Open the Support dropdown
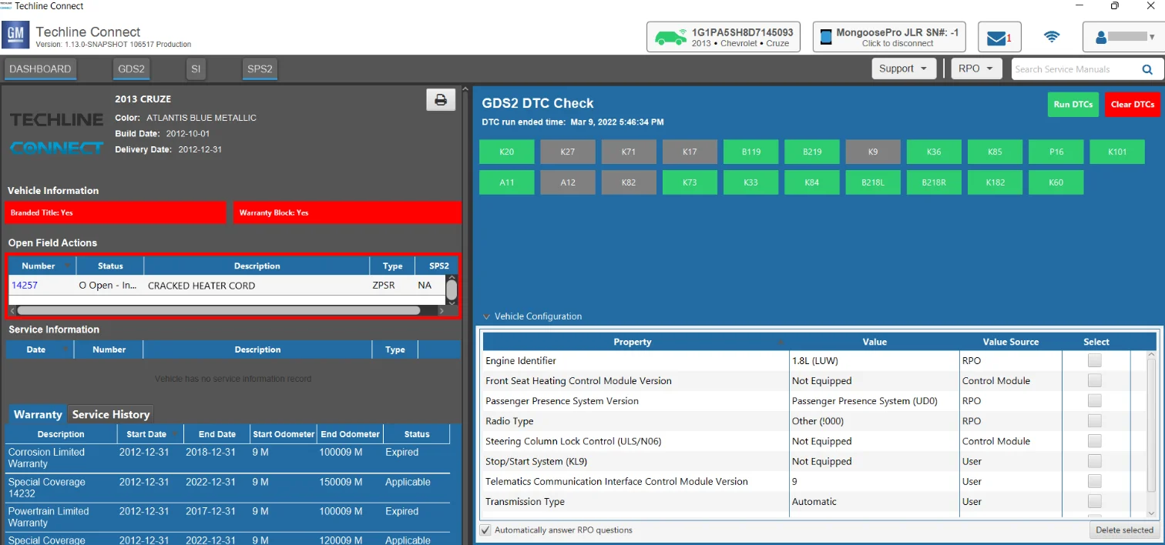Viewport: 1165px width, 545px height. pos(904,69)
